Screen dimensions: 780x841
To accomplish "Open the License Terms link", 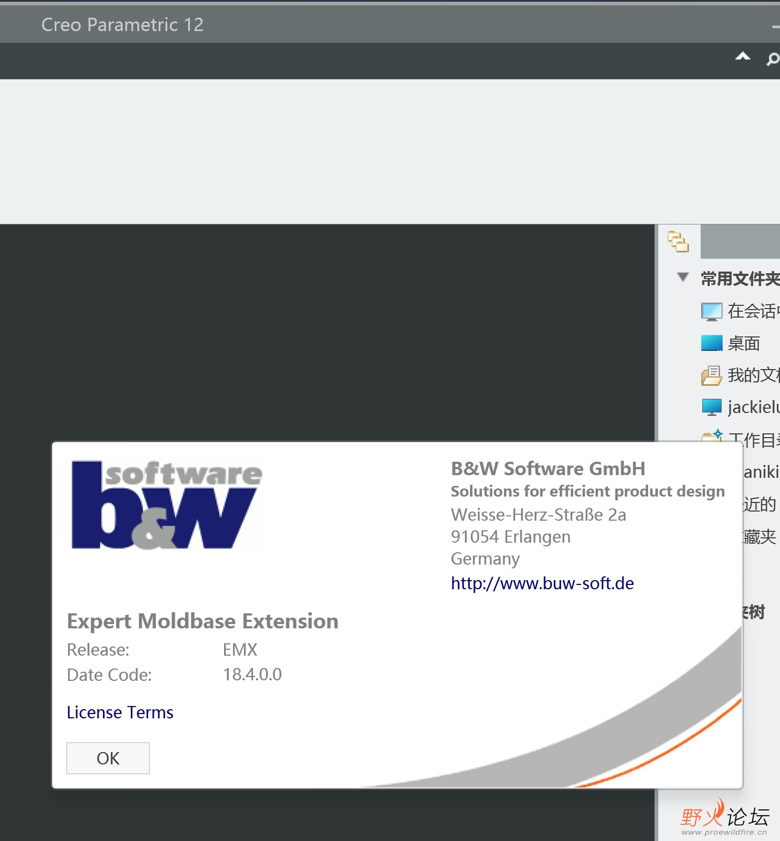I will [120, 712].
